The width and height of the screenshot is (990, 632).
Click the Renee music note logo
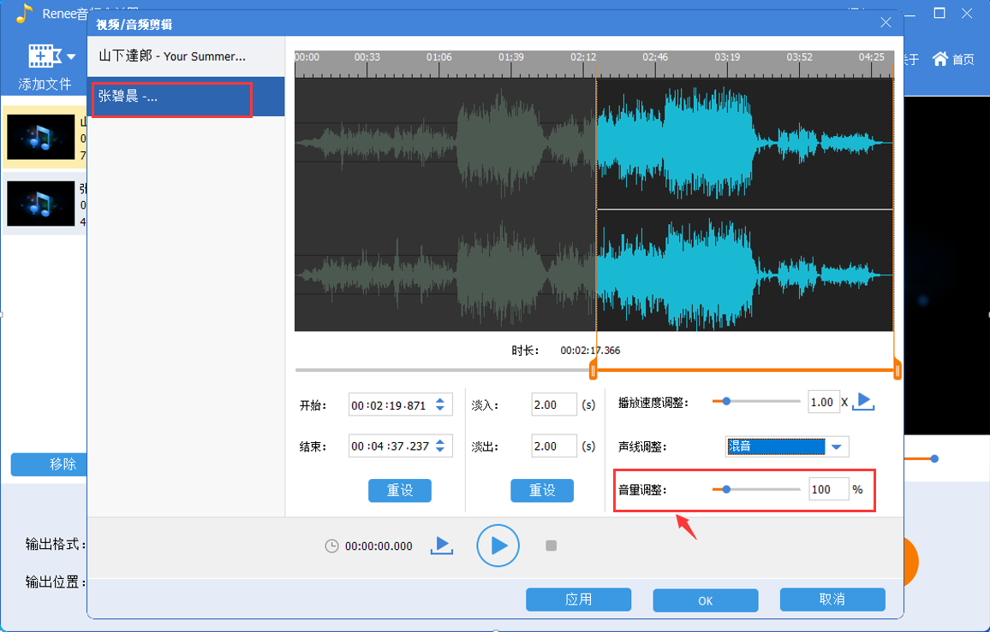[24, 13]
